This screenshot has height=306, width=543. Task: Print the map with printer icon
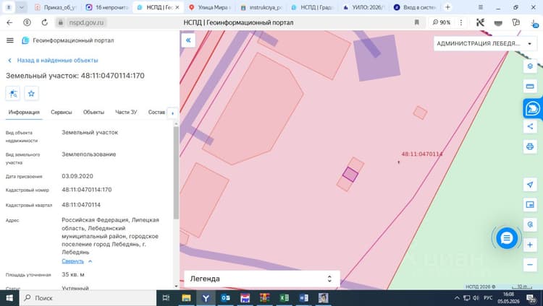530,147
